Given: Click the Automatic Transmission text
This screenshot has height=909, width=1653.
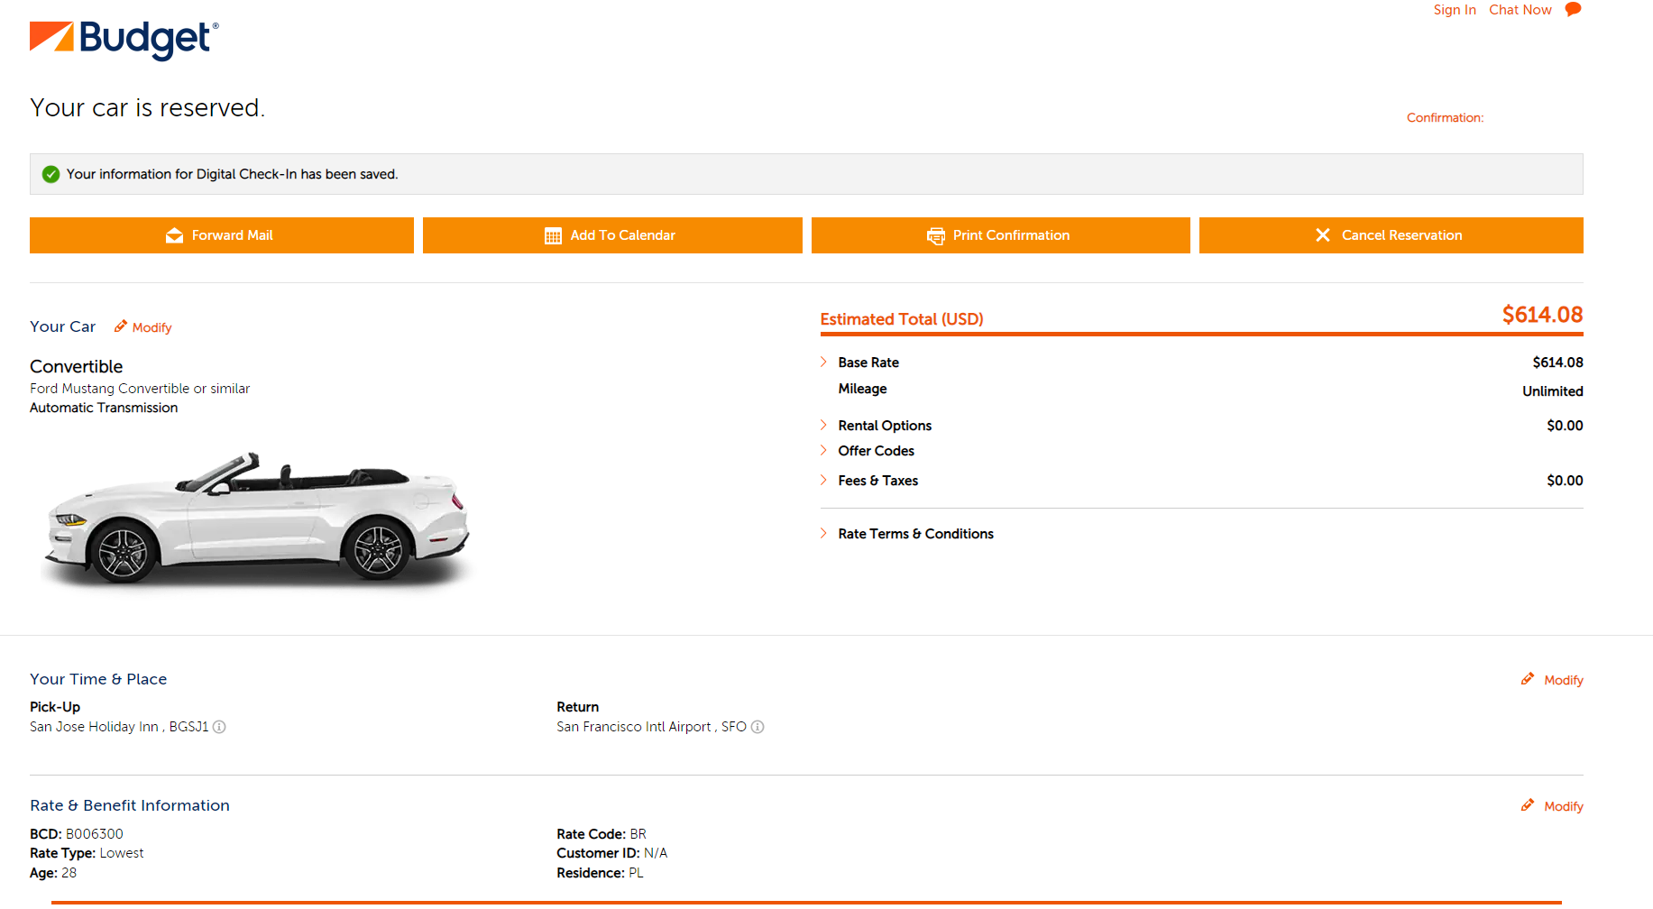Looking at the screenshot, I should tap(104, 408).
